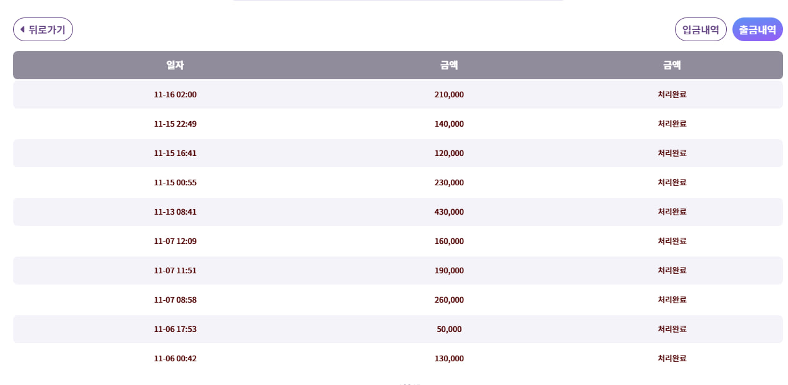Select the 11-06 00:42 date entry
788x385 pixels.
click(x=175, y=359)
